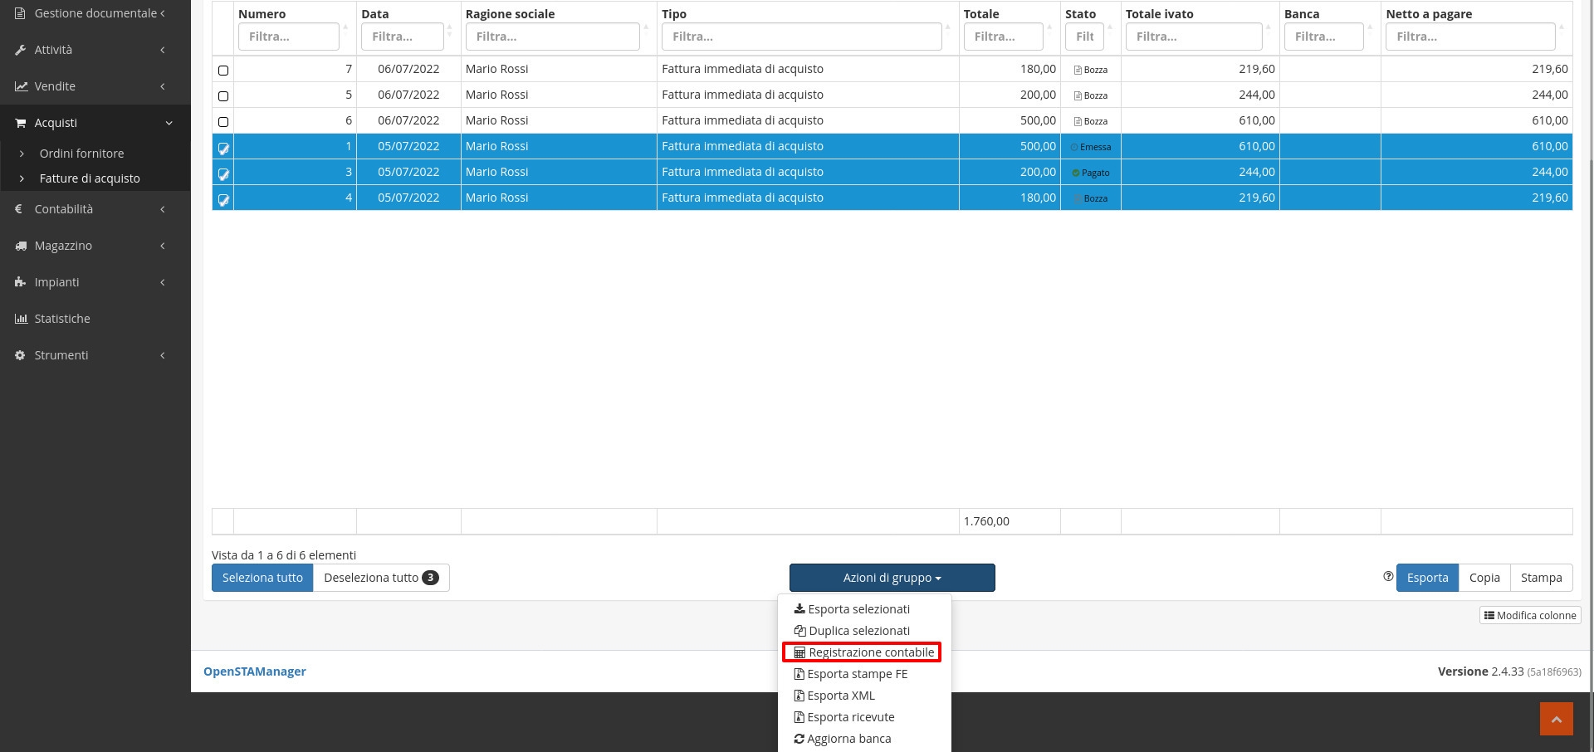The height and width of the screenshot is (752, 1594).
Task: Click the help question mark near Esporta
Action: tap(1388, 577)
